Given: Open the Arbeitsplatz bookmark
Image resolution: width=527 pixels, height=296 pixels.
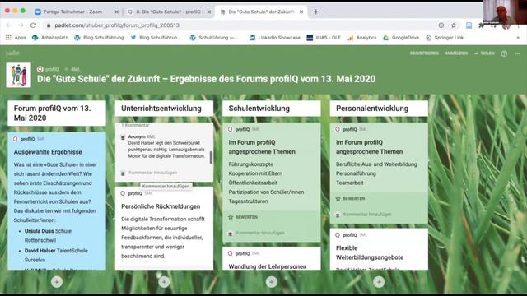Looking at the screenshot, I should [49, 38].
